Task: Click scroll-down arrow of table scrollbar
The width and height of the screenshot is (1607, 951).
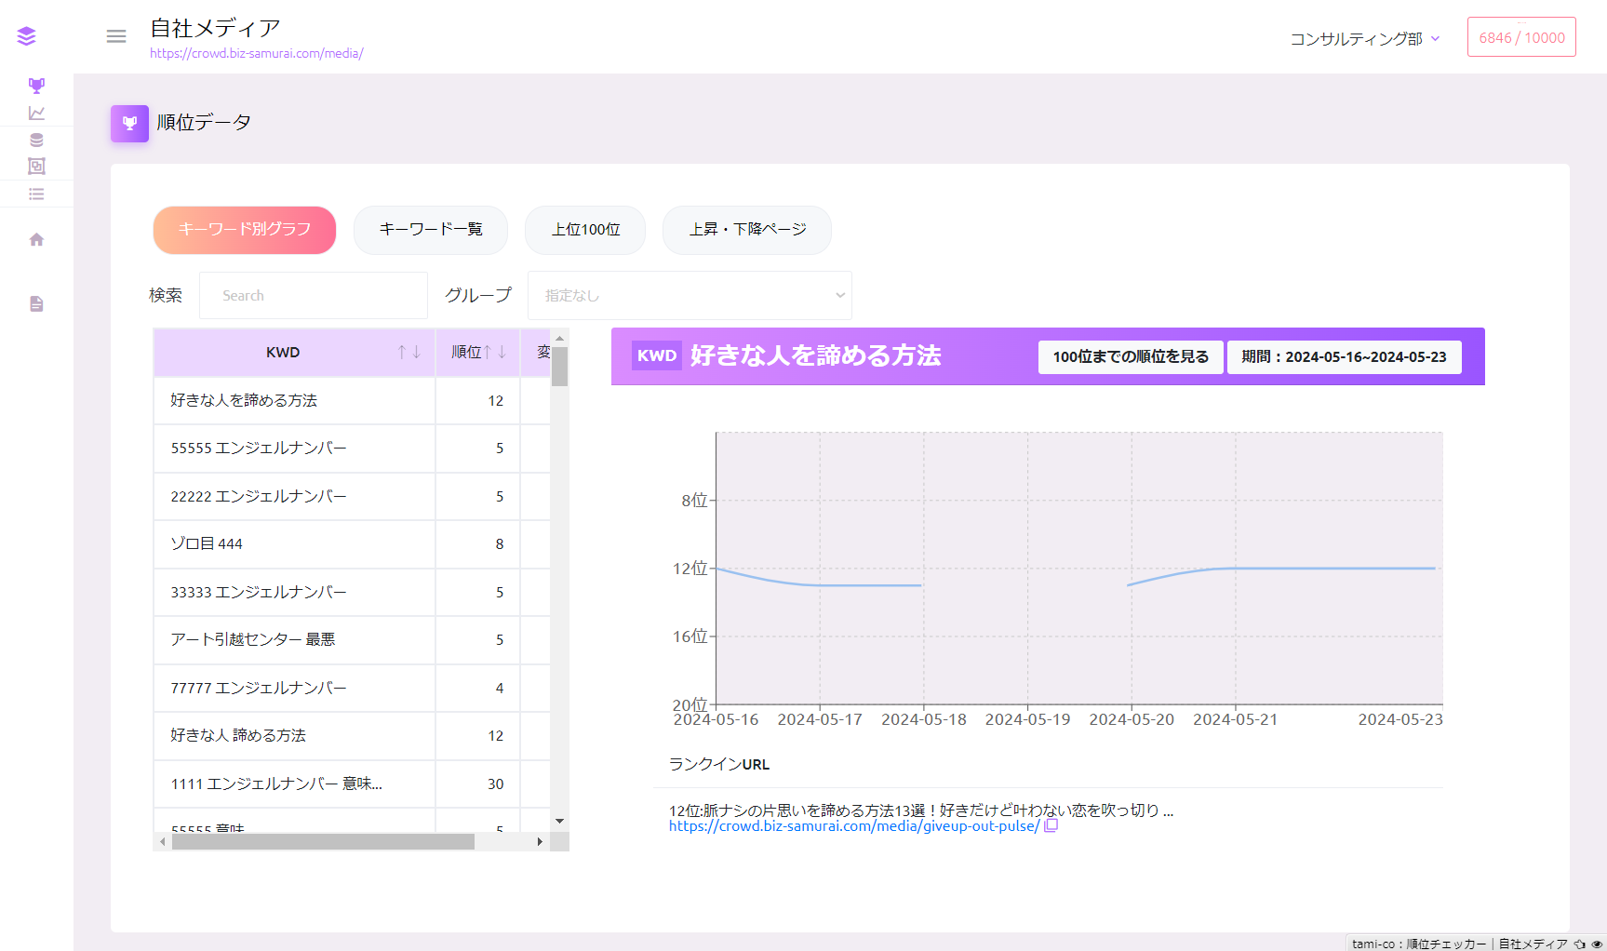Action: (559, 821)
